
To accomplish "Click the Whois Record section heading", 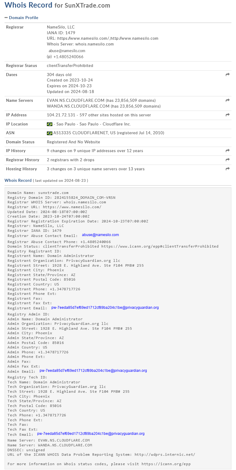I will pos(18,180).
